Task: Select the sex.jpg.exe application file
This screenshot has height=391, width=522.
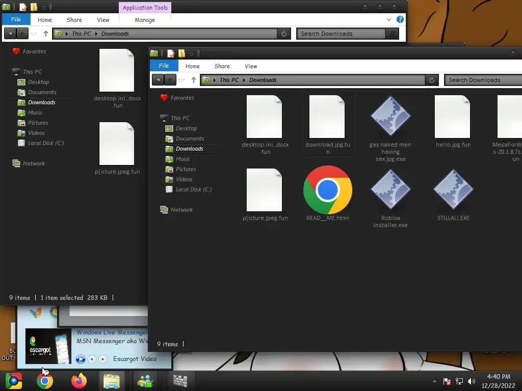Action: (x=390, y=129)
